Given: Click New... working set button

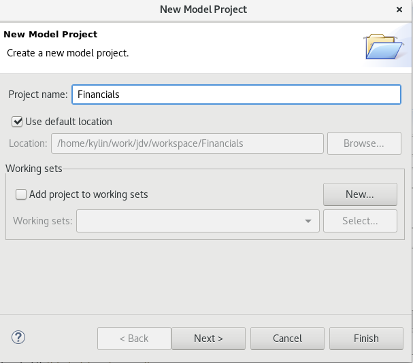Looking at the screenshot, I should pyautogui.click(x=360, y=194).
